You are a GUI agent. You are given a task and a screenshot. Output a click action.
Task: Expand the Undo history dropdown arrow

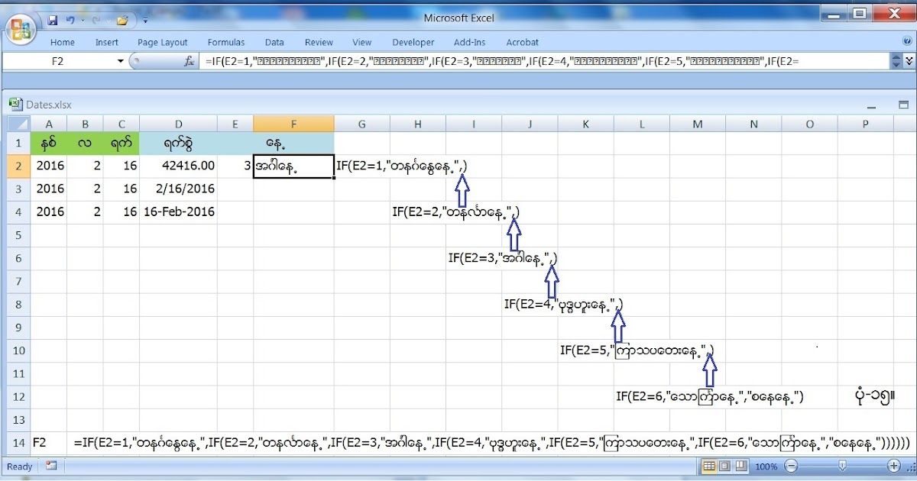tap(83, 20)
